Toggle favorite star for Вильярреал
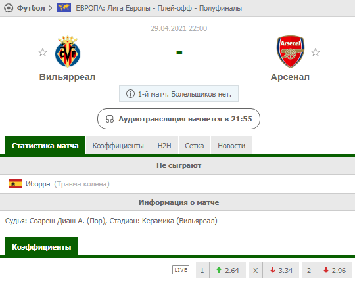This screenshot has height=283, width=355. coord(43,53)
